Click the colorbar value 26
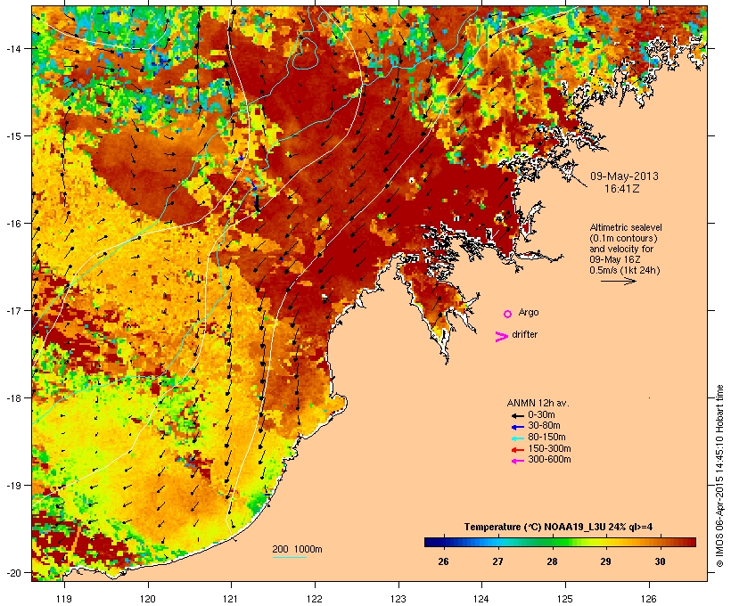The image size is (731, 606). pos(443,561)
